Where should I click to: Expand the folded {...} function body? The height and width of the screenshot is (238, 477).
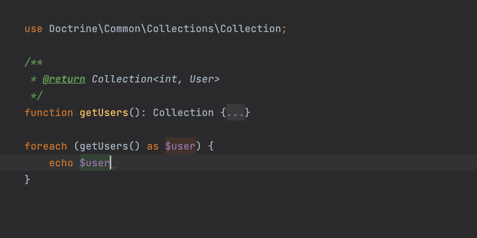[235, 113]
